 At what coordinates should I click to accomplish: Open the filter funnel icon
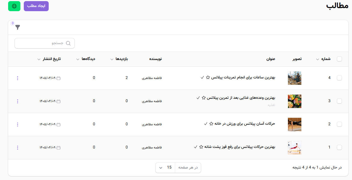[18, 27]
